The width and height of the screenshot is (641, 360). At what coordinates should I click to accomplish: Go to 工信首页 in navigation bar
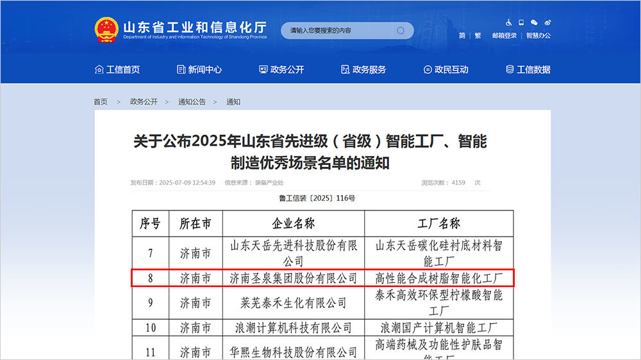pyautogui.click(x=117, y=70)
